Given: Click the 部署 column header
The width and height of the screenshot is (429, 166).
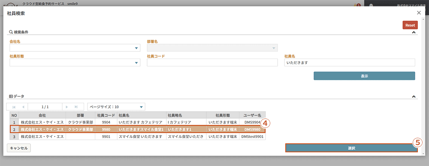Looking at the screenshot, I should click(81, 115).
